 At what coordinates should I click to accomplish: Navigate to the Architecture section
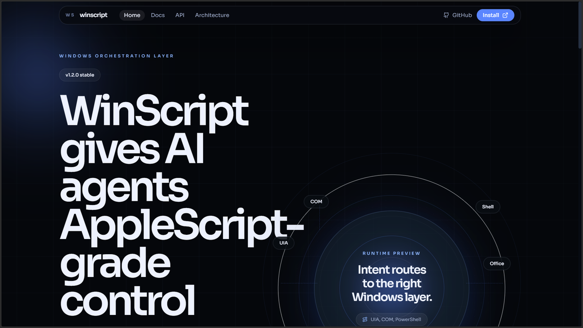(212, 15)
